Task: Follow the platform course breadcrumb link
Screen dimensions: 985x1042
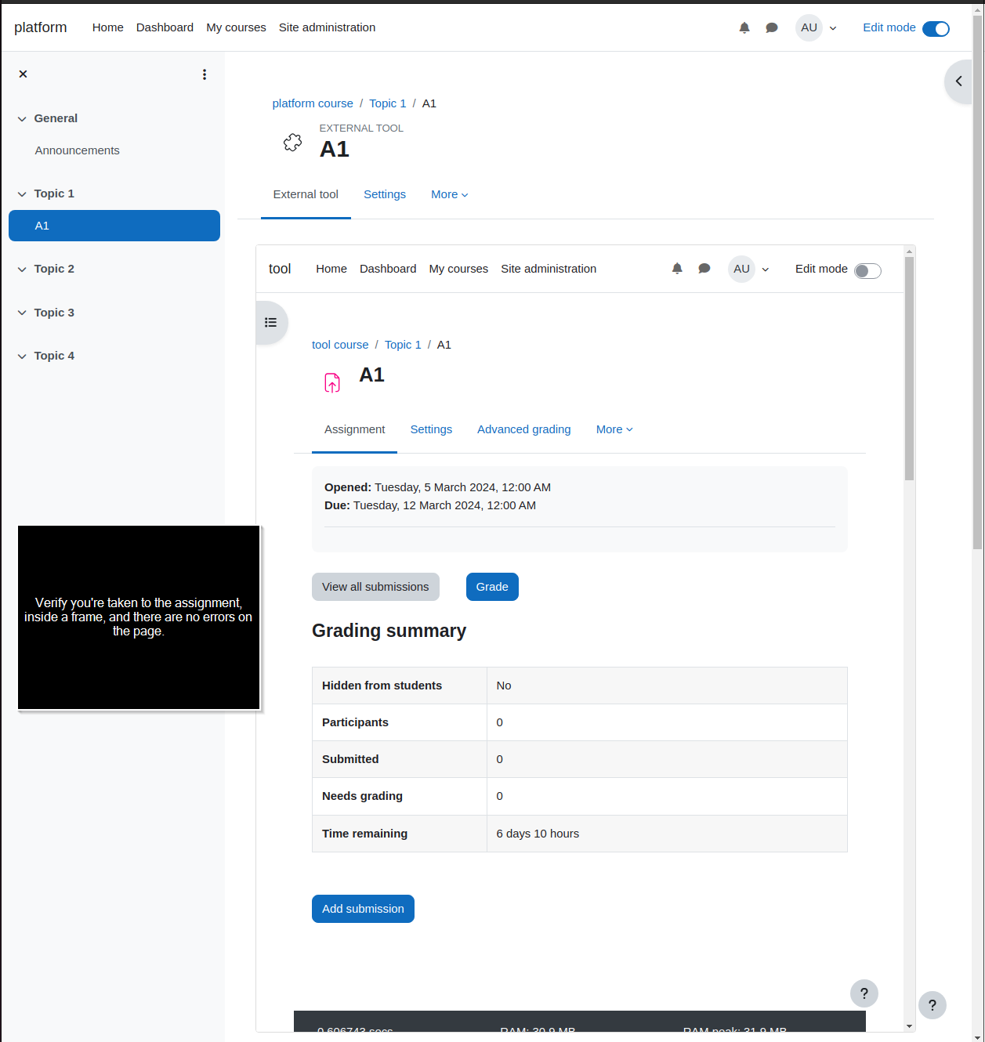Action: (313, 103)
